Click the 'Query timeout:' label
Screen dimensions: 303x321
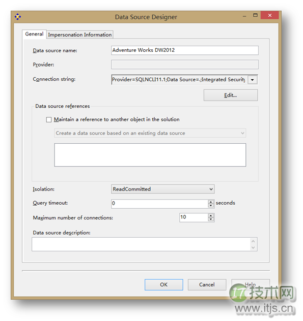(x=50, y=203)
